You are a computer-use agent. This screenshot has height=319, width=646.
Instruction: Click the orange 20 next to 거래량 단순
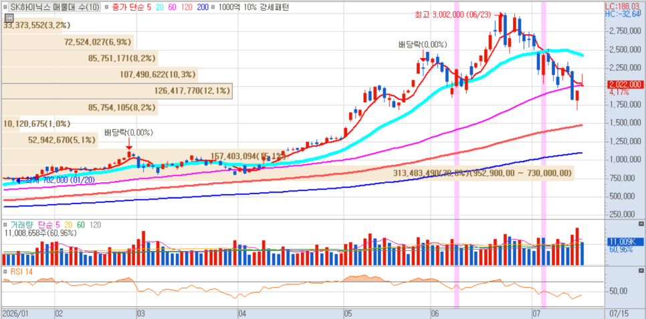(x=68, y=224)
